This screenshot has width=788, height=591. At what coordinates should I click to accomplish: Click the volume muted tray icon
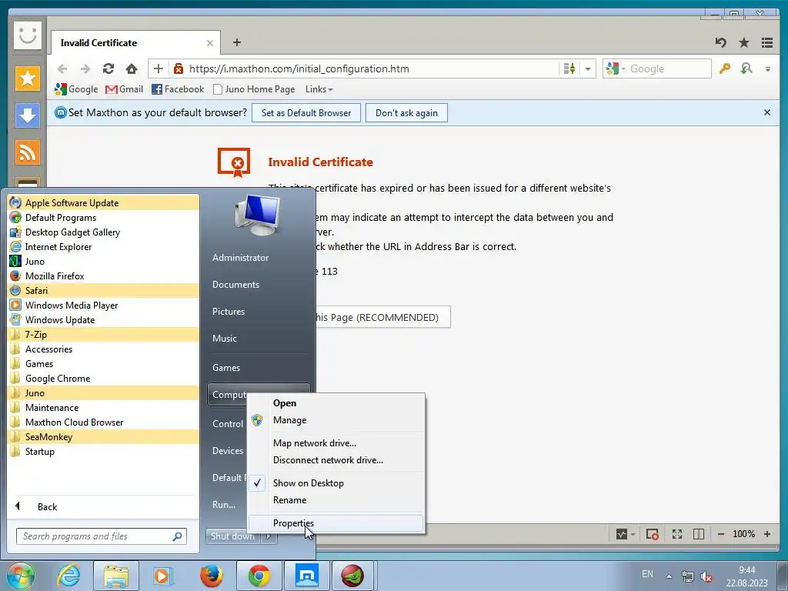click(706, 577)
